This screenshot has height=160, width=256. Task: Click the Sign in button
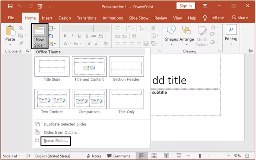(x=186, y=6)
